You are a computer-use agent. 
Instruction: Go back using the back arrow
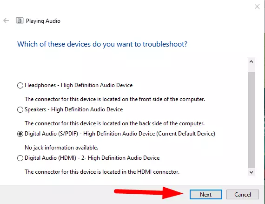6,20
